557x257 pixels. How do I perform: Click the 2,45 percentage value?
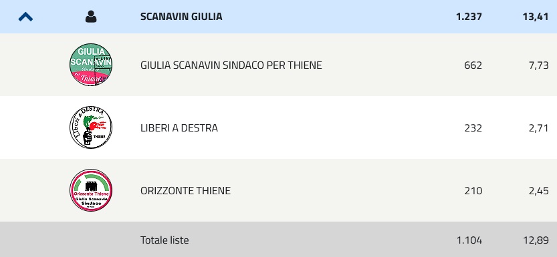tap(539, 191)
